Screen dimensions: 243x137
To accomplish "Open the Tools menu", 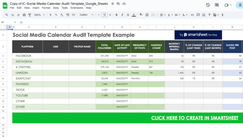I will point(64,8).
